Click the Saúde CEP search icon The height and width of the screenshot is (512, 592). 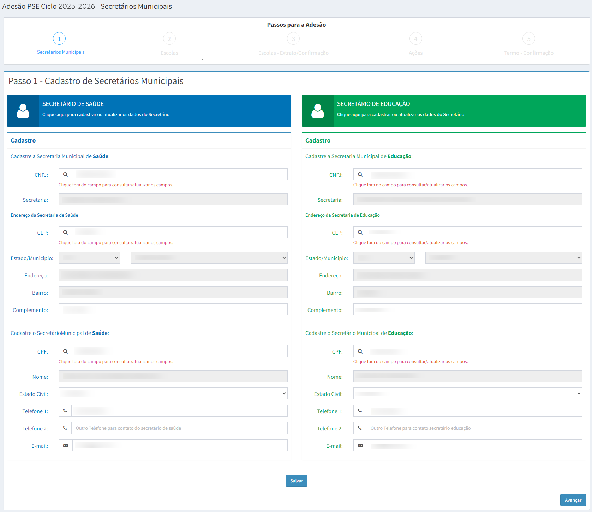point(65,232)
